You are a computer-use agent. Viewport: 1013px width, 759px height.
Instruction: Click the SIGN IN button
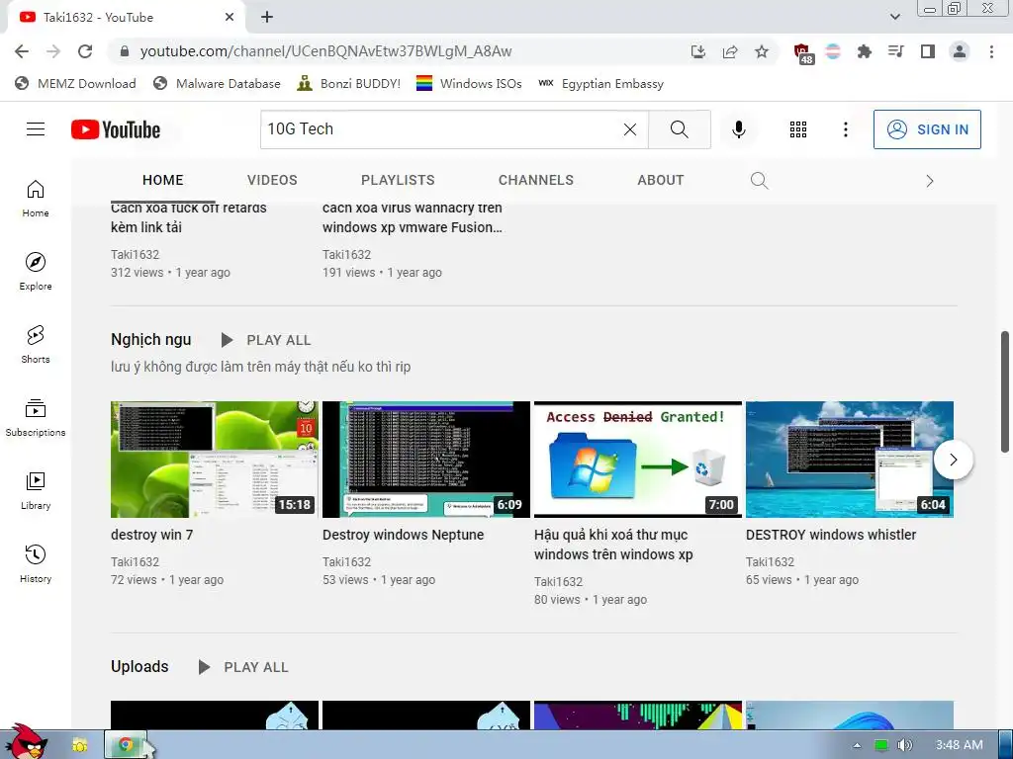click(x=927, y=129)
